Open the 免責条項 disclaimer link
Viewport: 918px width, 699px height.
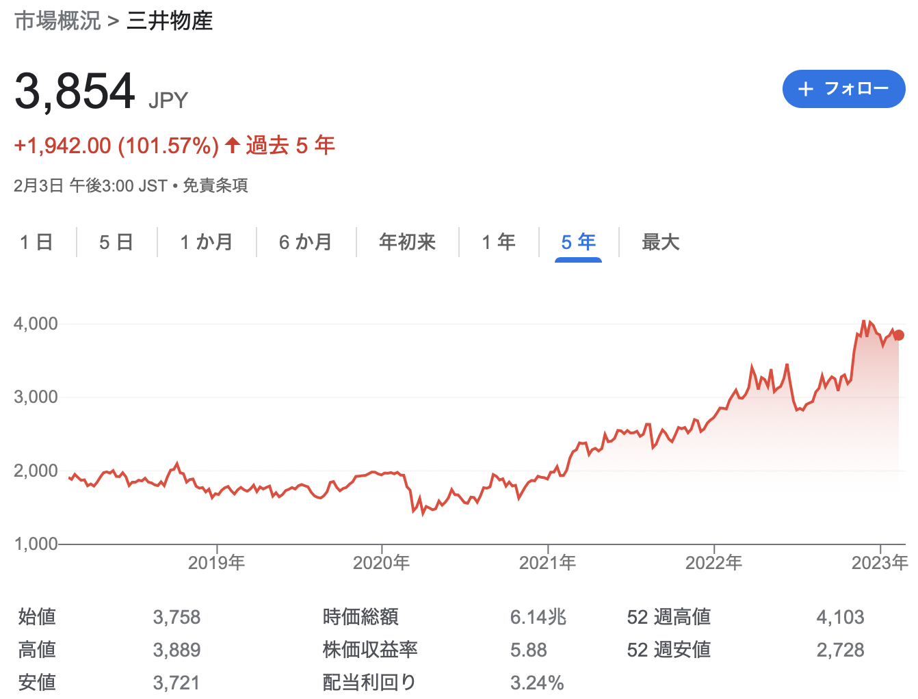point(215,185)
